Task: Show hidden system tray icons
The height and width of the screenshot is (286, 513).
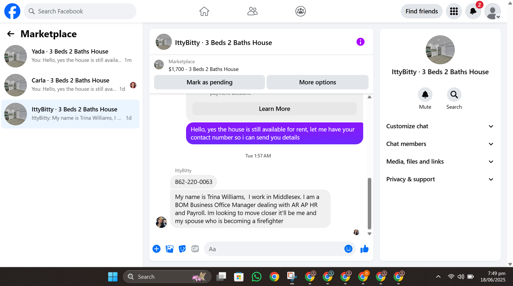Action: pos(438,277)
